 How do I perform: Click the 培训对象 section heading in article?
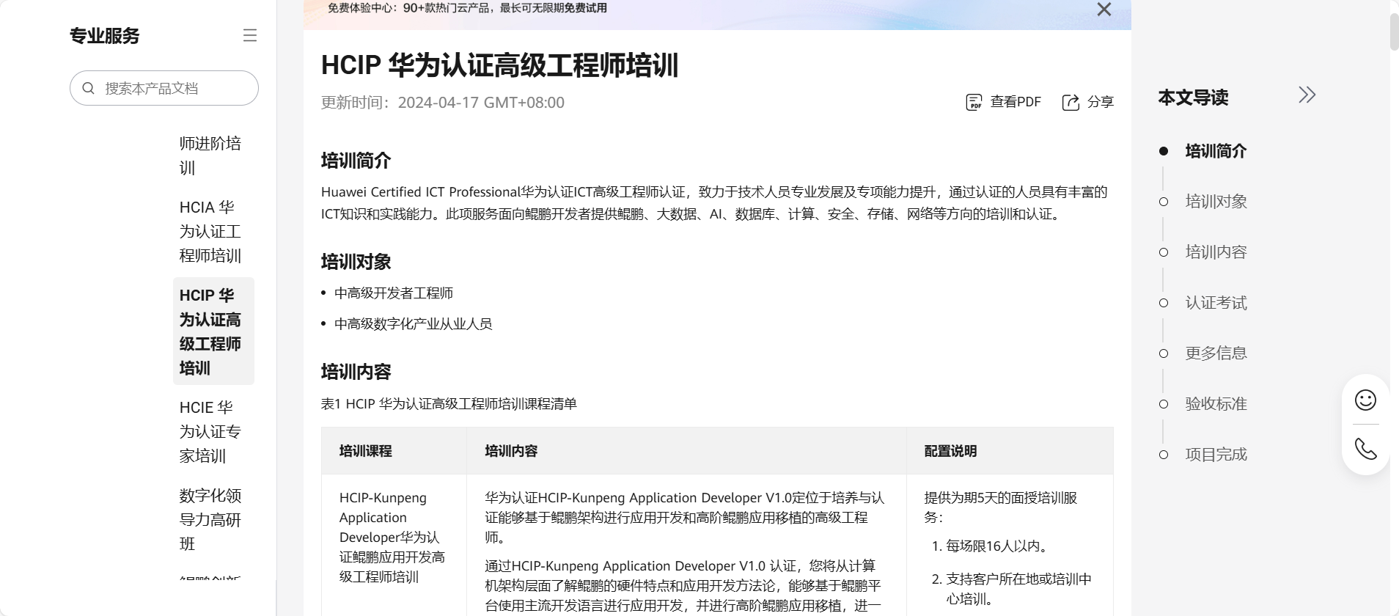click(x=356, y=262)
